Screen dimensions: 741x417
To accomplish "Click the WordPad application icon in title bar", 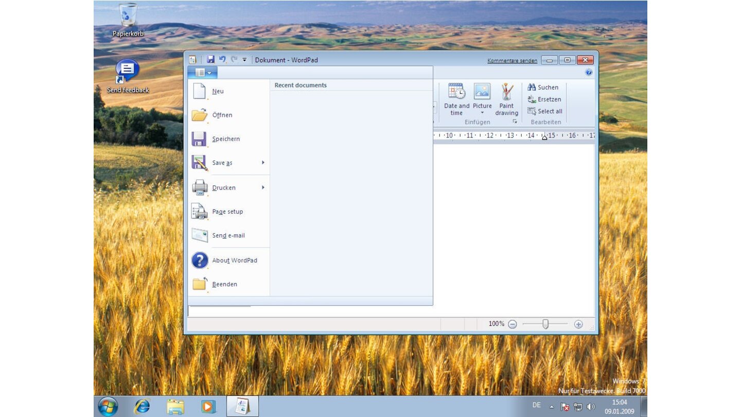I will [x=192, y=60].
